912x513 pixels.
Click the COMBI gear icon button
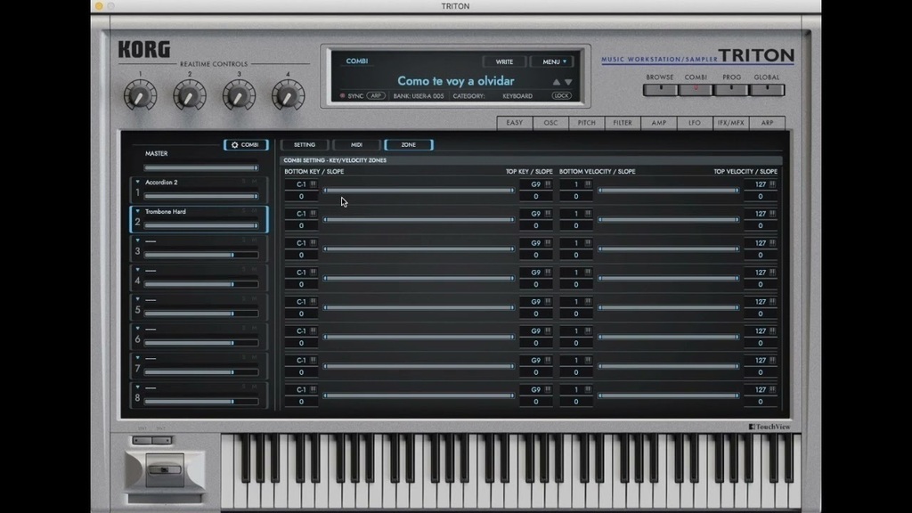(246, 145)
